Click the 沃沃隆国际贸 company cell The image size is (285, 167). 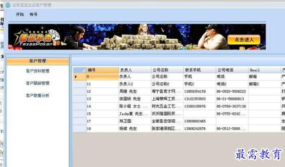pyautogui.click(x=167, y=114)
